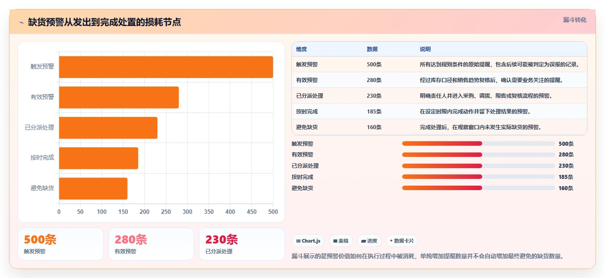Click the 避免缺货 y-axis label in chart
The width and height of the screenshot is (605, 278).
click(x=42, y=188)
